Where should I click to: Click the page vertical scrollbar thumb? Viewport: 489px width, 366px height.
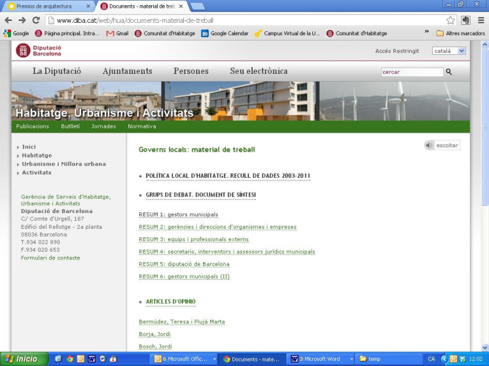click(x=484, y=127)
